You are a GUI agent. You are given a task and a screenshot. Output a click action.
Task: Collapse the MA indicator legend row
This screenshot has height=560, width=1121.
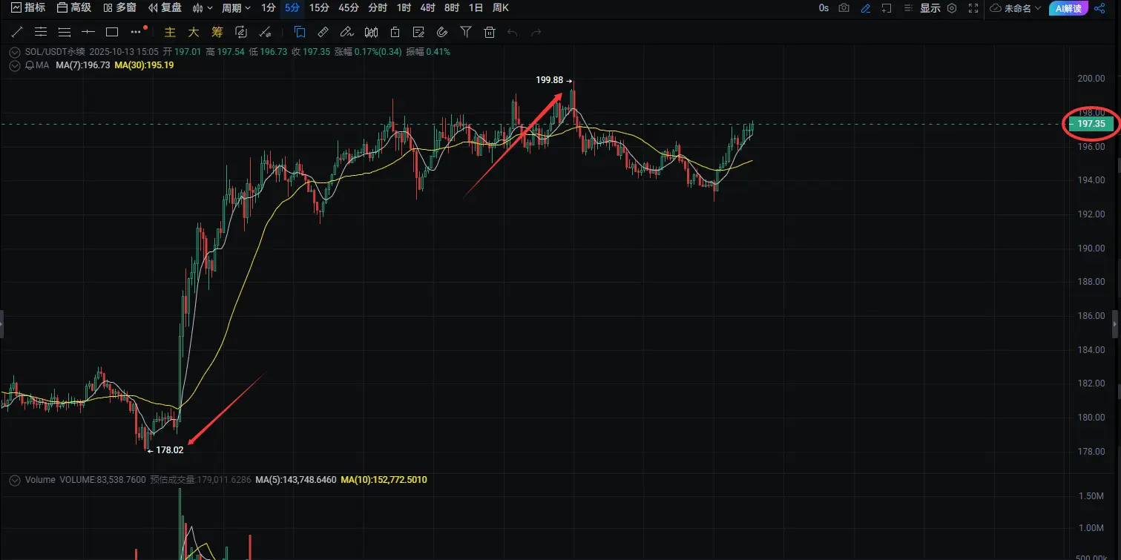(x=15, y=65)
